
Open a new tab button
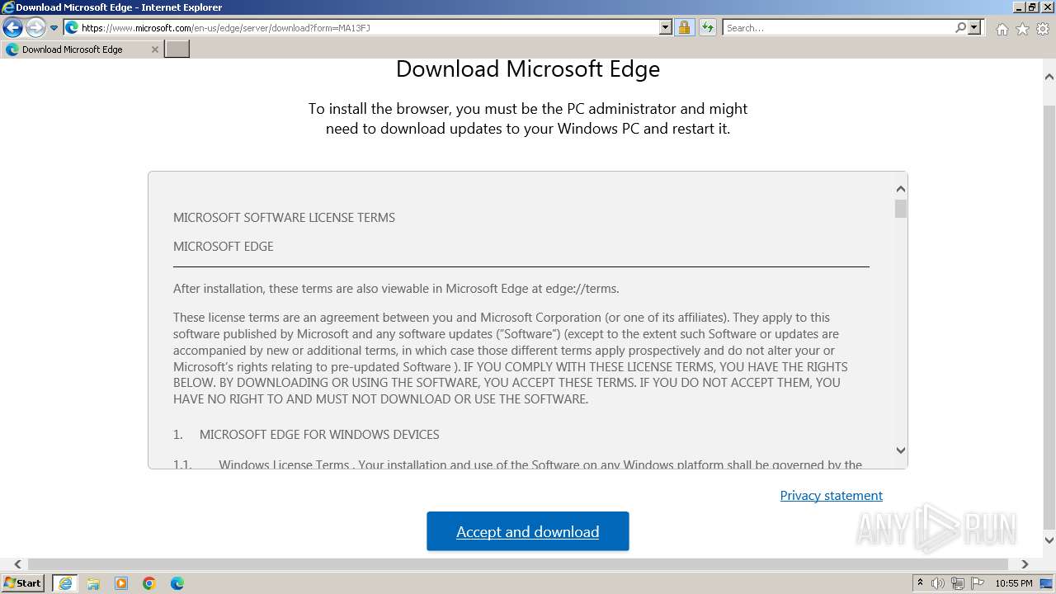pyautogui.click(x=177, y=49)
